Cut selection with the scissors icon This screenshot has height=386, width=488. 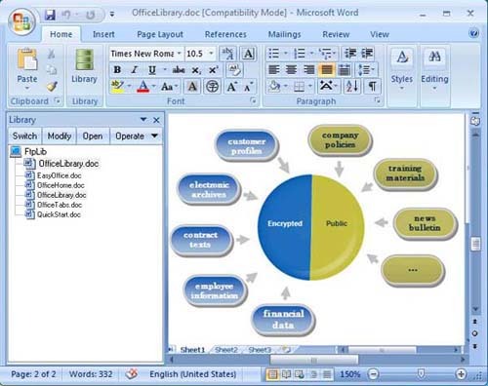(52, 54)
